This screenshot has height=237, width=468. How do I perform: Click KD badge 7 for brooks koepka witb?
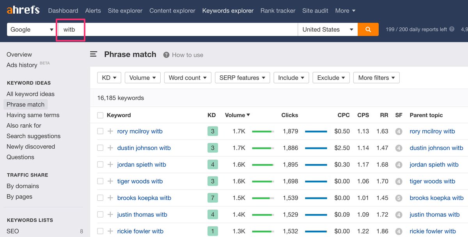(213, 198)
